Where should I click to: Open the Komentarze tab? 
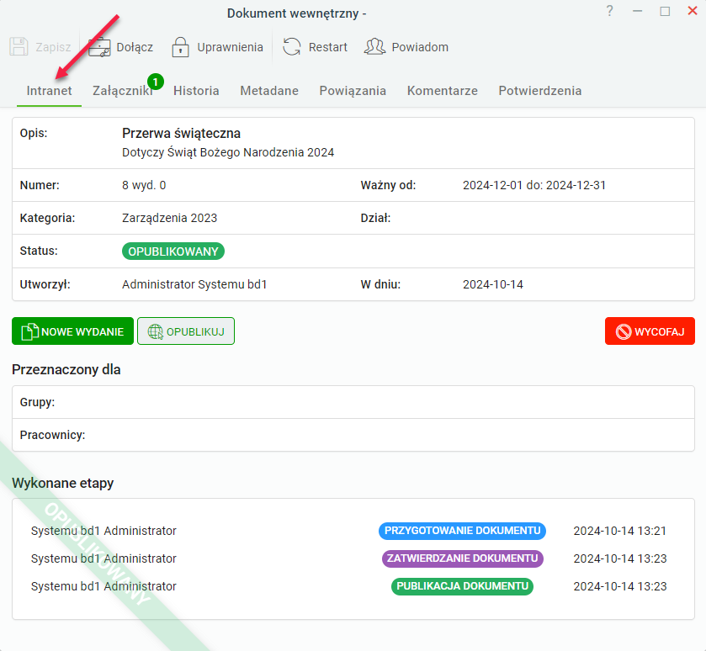[442, 91]
